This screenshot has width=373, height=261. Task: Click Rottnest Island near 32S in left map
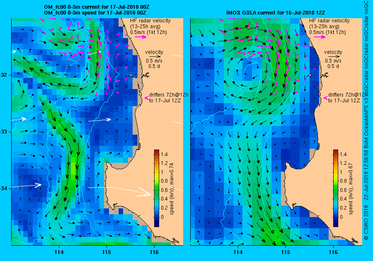130,75
